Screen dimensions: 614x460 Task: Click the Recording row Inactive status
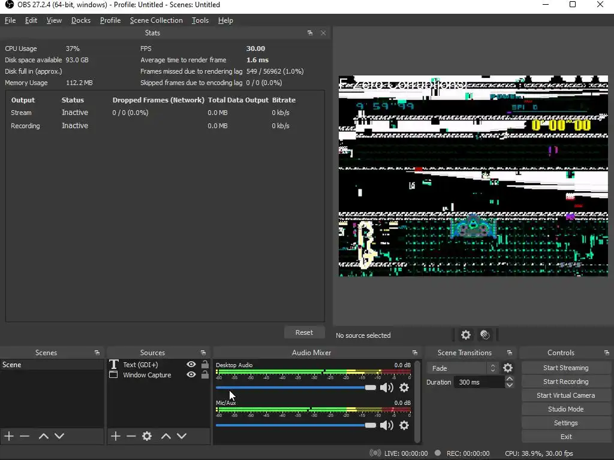[x=75, y=126]
